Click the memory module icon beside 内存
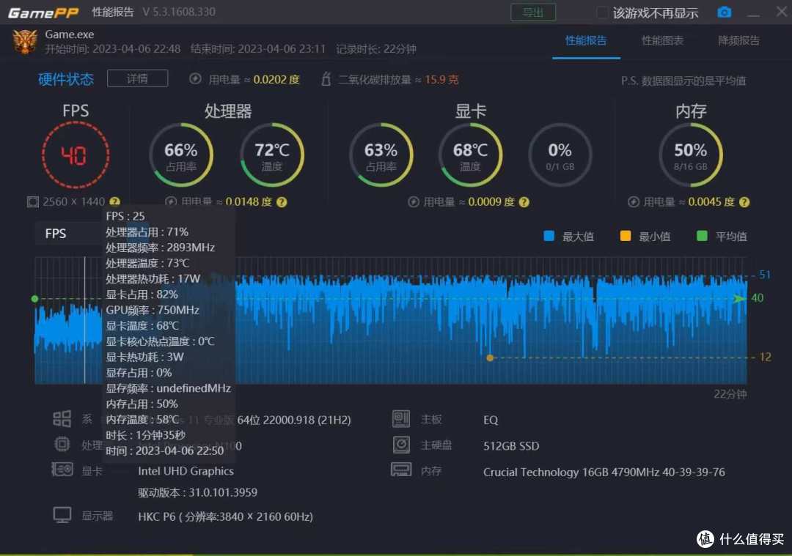The height and width of the screenshot is (556, 792). 401,470
